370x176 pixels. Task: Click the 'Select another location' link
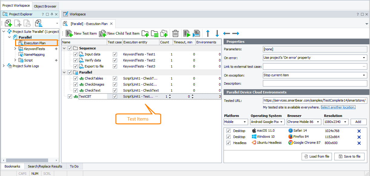click(338, 107)
